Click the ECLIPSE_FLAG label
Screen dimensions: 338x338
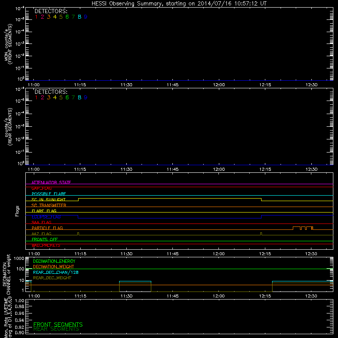(x=46, y=217)
